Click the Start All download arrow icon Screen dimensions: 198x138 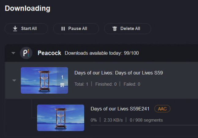tap(15, 28)
